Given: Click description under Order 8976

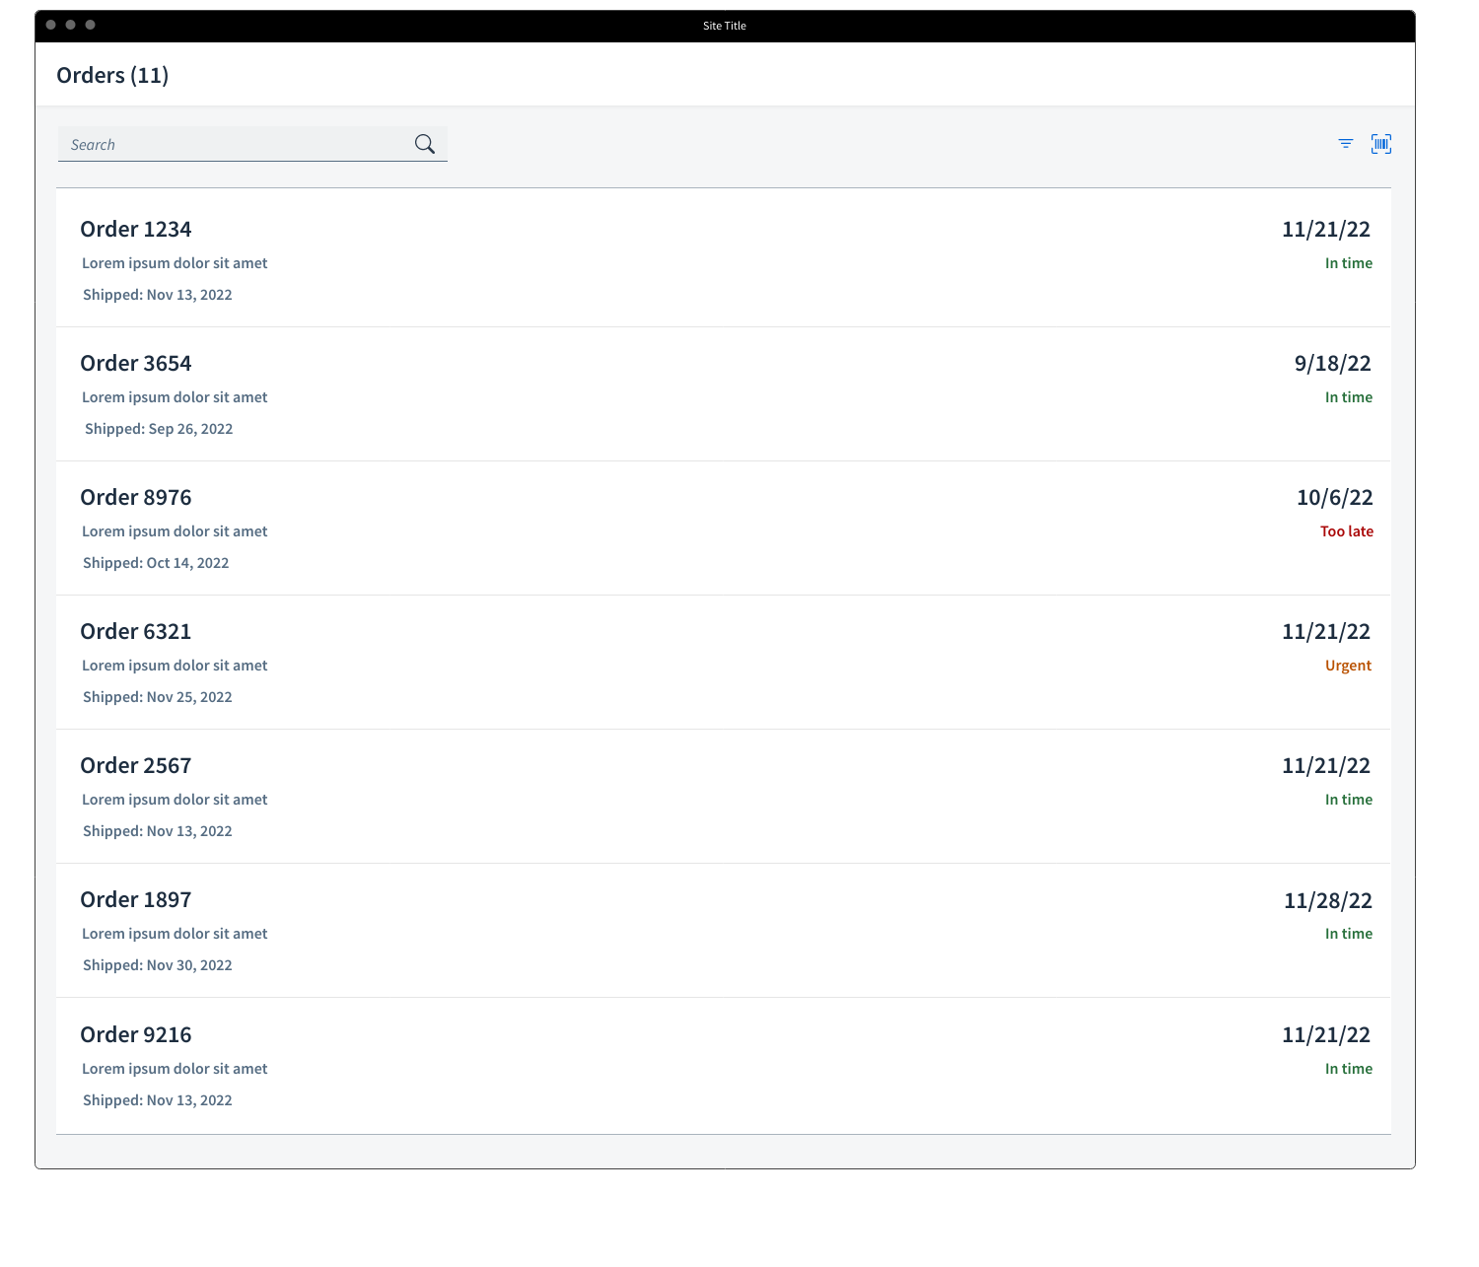Looking at the screenshot, I should [175, 531].
